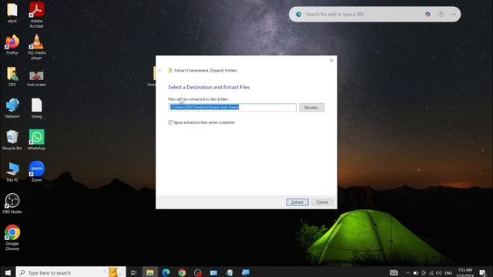
Task: Open the clock and date flyout
Action: [x=465, y=272]
